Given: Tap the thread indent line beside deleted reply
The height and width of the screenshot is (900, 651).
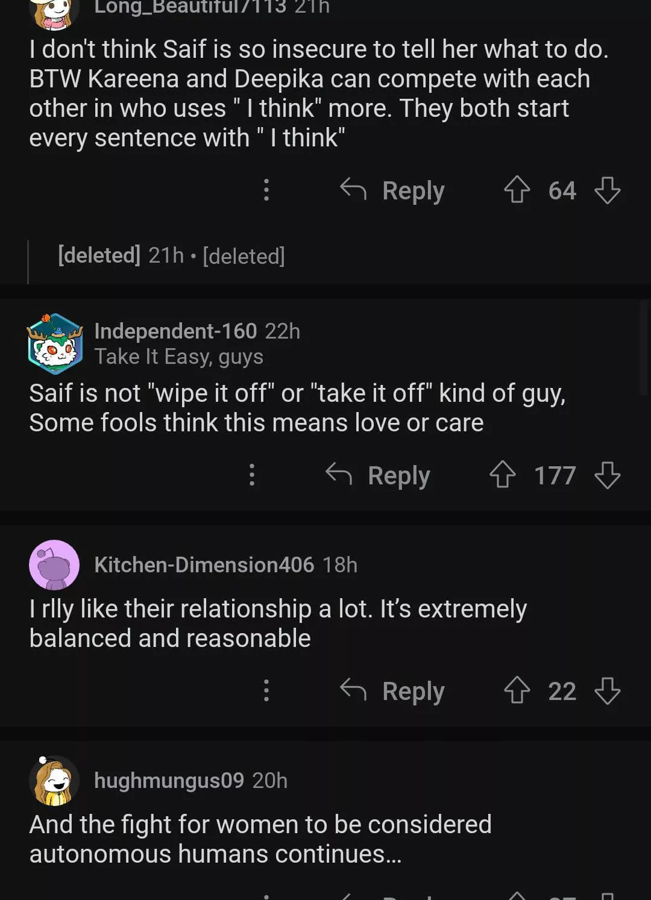Looking at the screenshot, I should tap(28, 262).
